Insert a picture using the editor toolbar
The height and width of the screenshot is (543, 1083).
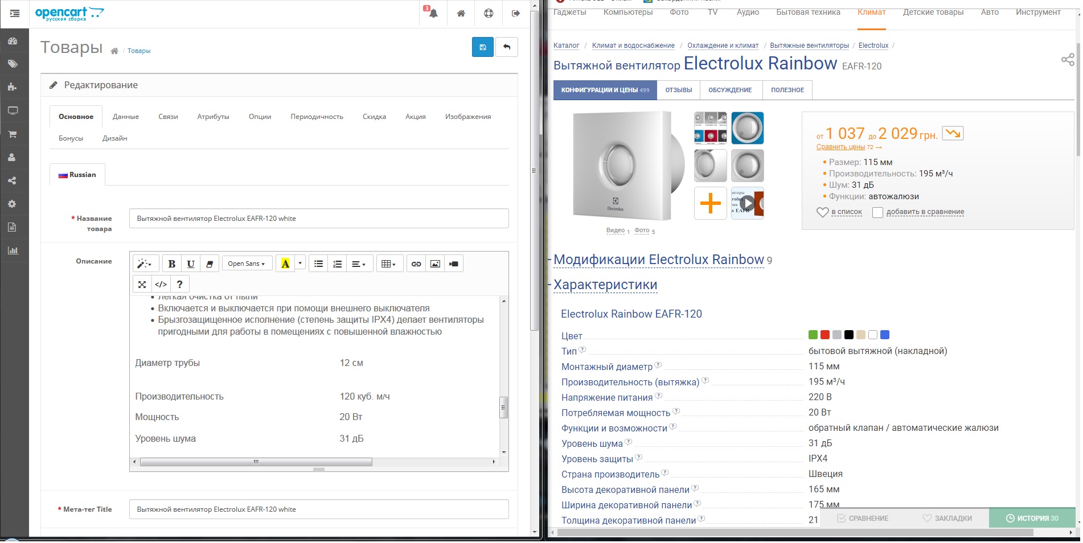(435, 264)
